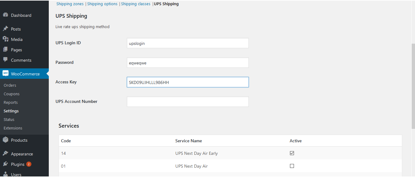
Task: Switch to Shipping classes tab
Action: [136, 4]
